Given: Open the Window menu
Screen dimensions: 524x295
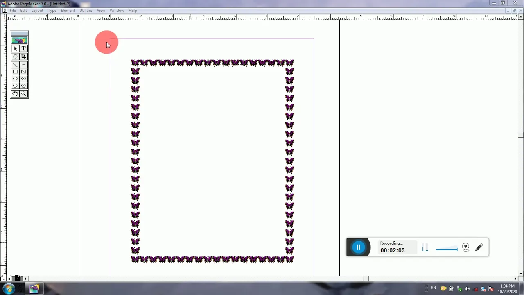Looking at the screenshot, I should (117, 10).
